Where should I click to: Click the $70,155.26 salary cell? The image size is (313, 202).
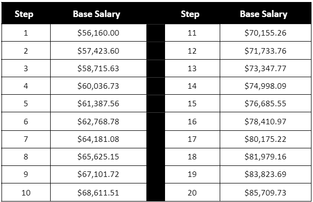pyautogui.click(x=265, y=33)
